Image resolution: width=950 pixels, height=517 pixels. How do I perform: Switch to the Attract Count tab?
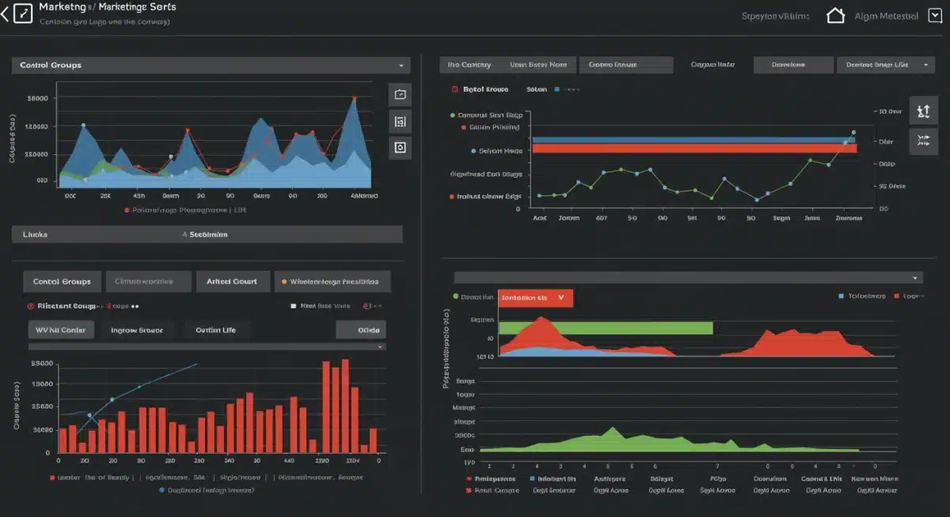tap(233, 281)
